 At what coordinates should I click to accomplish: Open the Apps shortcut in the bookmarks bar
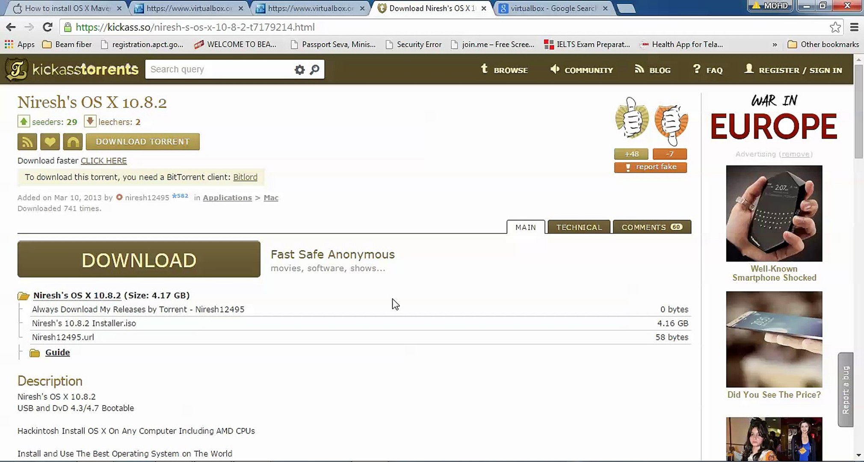[20, 44]
